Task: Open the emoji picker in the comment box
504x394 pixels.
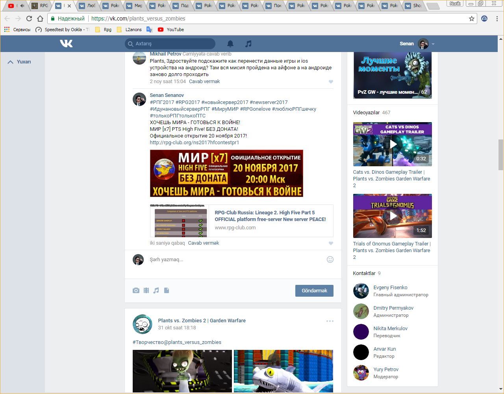Action: [330, 259]
